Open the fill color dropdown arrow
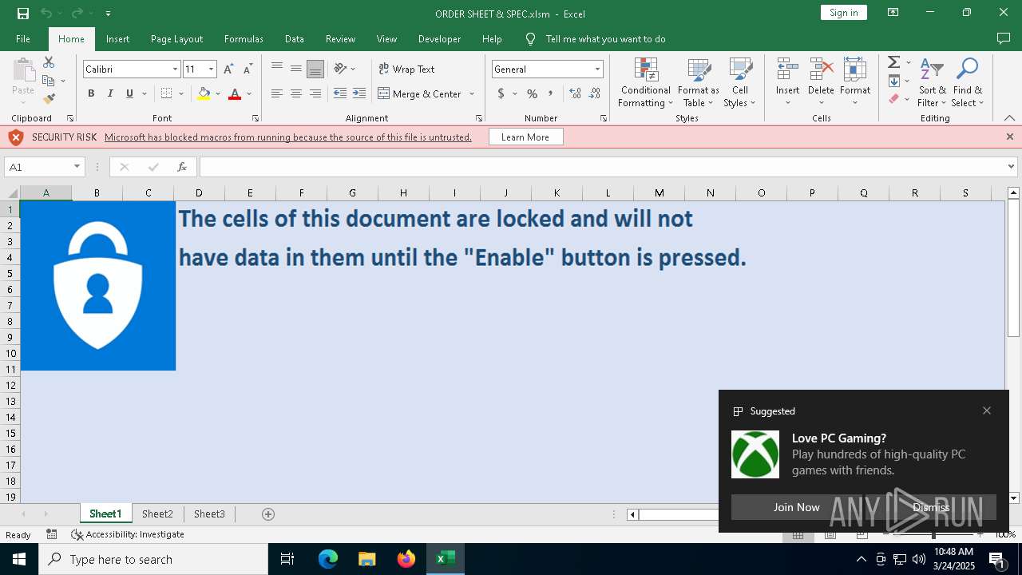The width and height of the screenshot is (1022, 575). [x=218, y=93]
